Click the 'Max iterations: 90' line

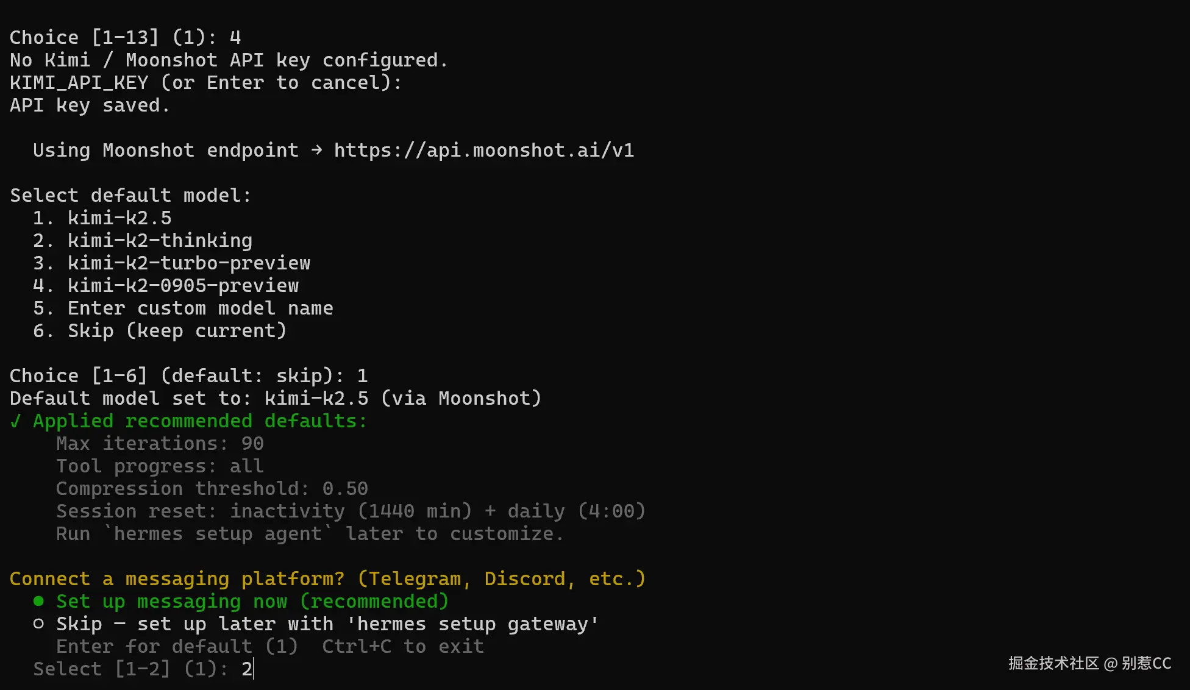click(x=160, y=444)
